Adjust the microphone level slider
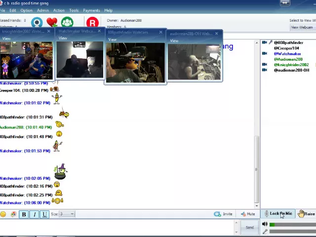The height and width of the screenshot is (237, 316). coord(293,232)
